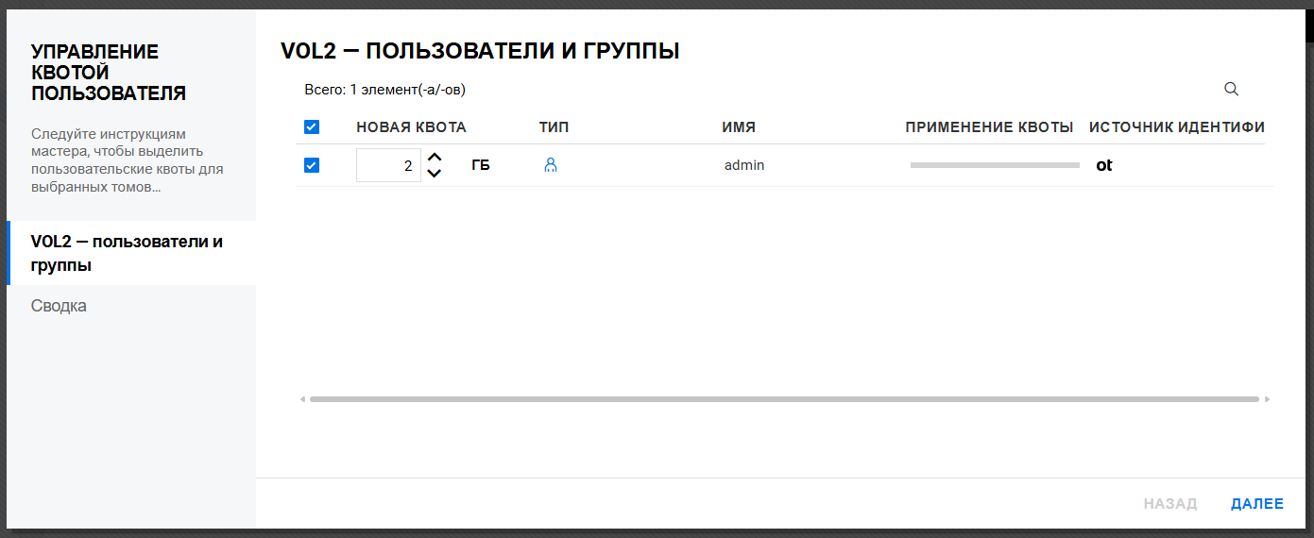Viewport: 1314px width, 538px height.
Task: Increase the new quota value with up arrow
Action: [435, 158]
